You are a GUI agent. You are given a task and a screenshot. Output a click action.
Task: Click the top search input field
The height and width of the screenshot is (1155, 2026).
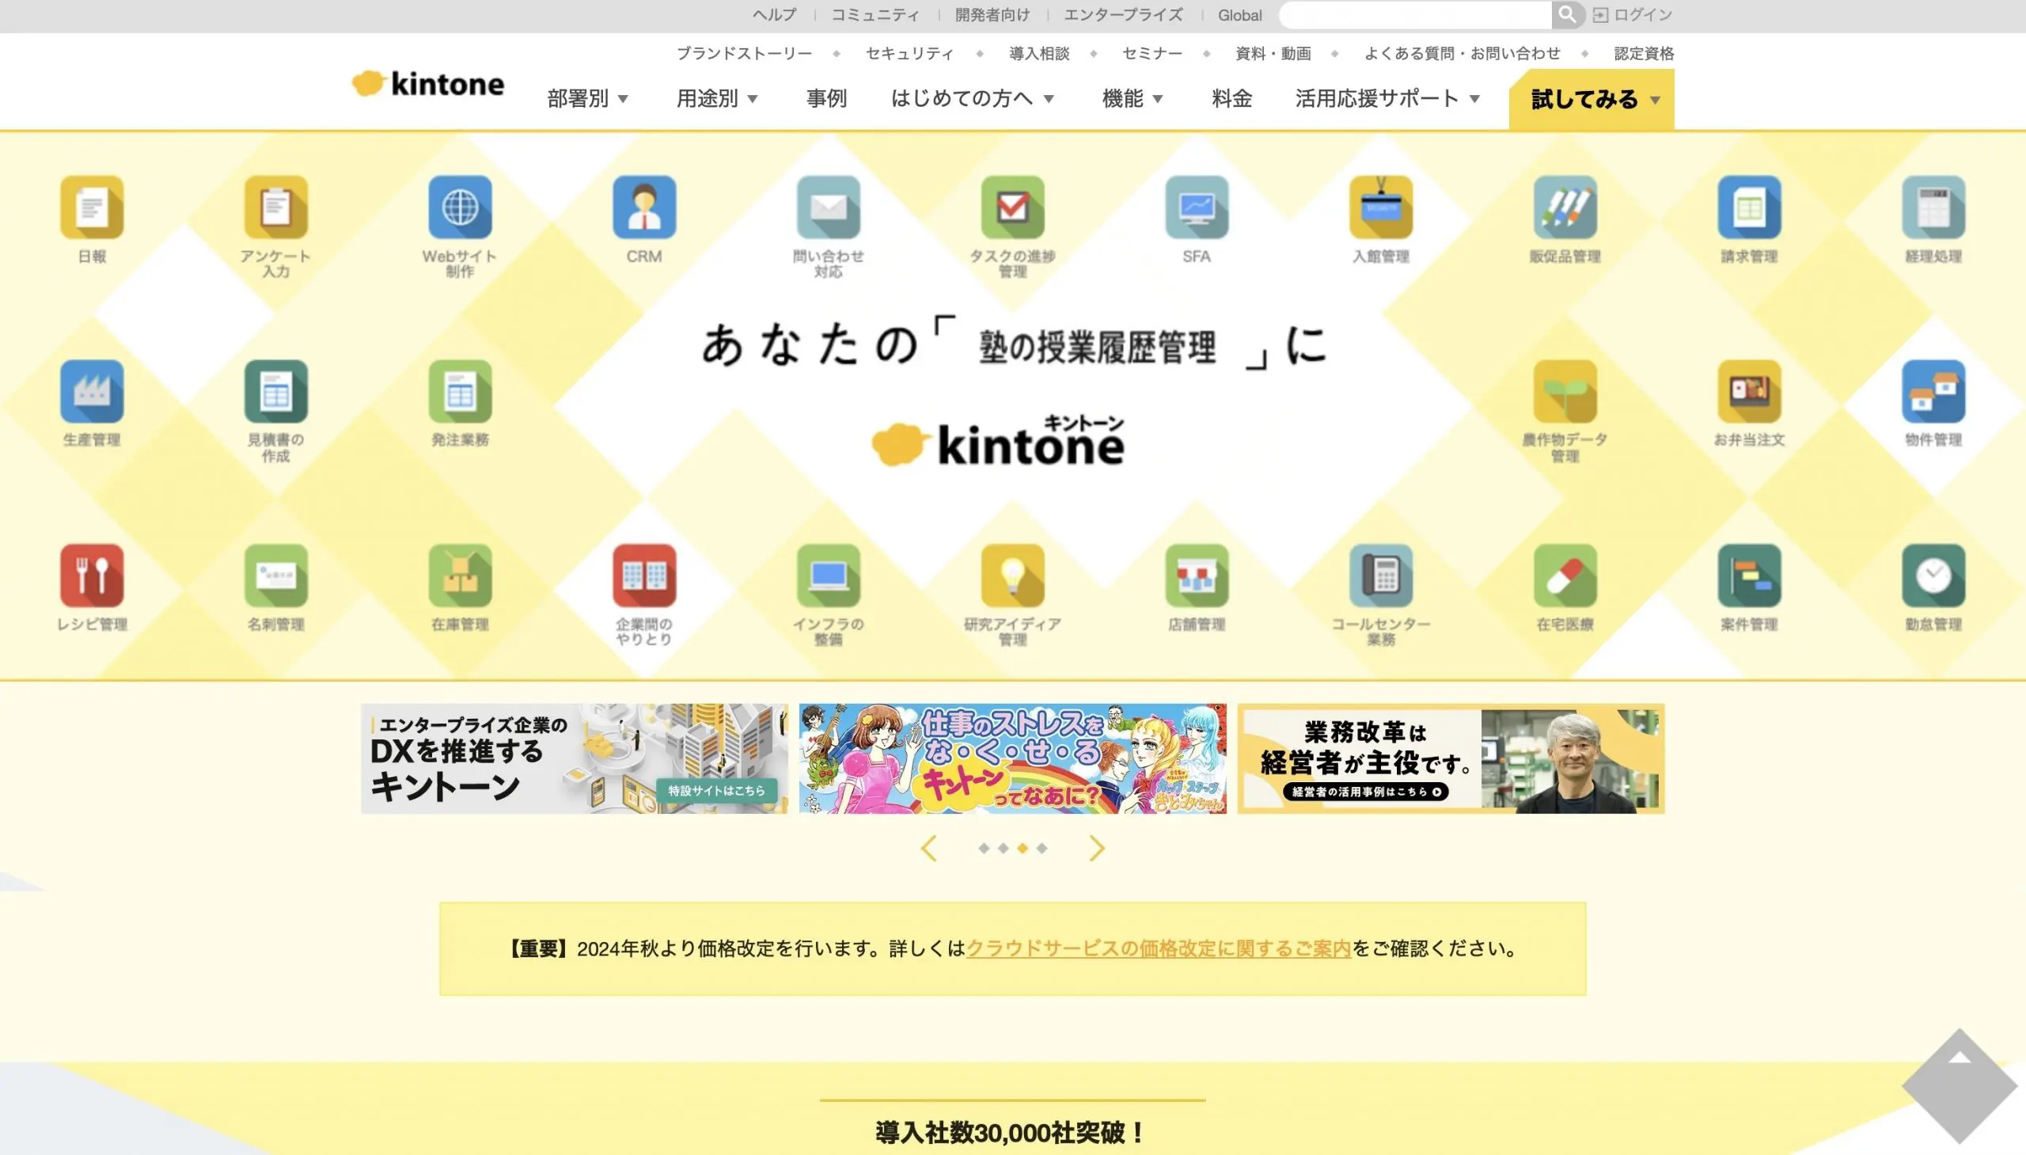click(x=1415, y=14)
